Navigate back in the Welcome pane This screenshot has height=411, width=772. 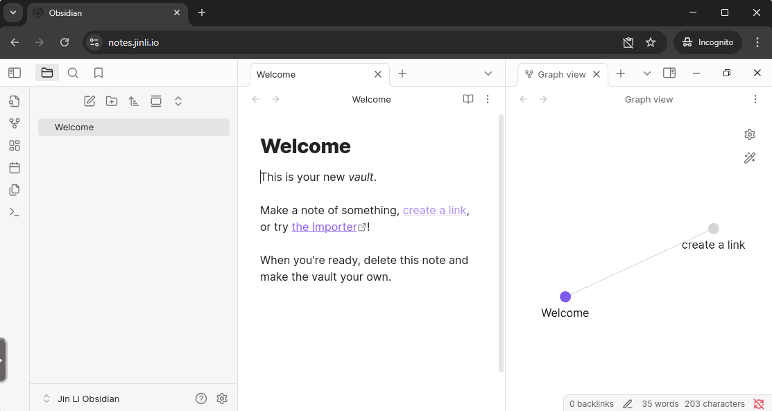click(x=256, y=99)
